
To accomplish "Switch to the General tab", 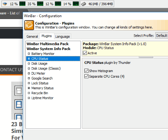I will pyautogui.click(x=32, y=37).
